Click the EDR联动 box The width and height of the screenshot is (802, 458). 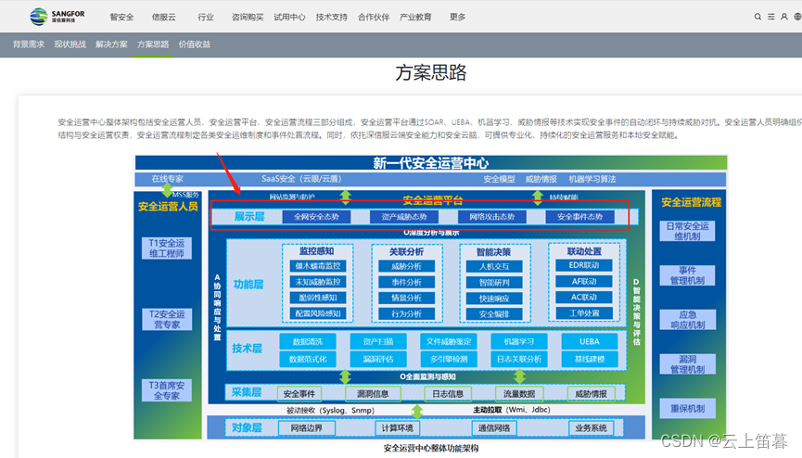pos(584,265)
